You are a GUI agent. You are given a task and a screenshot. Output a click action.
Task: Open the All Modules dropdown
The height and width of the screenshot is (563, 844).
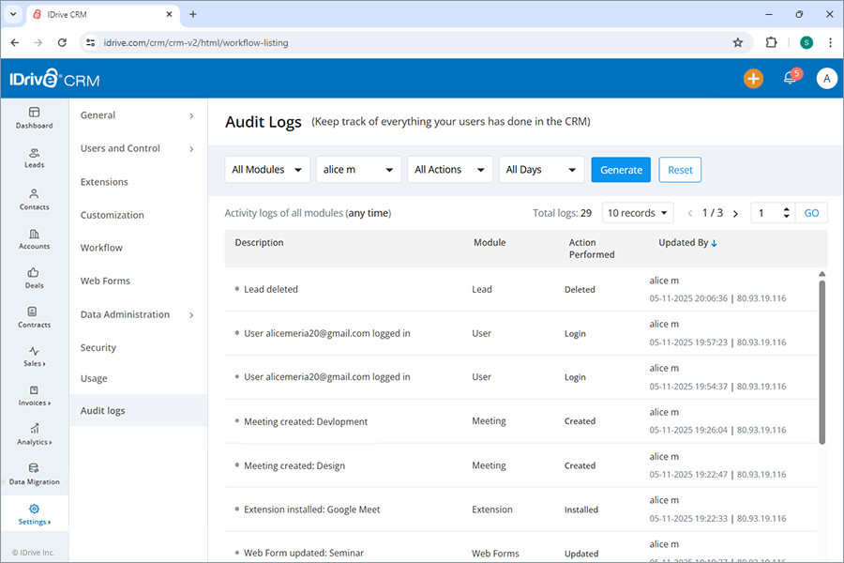point(266,169)
